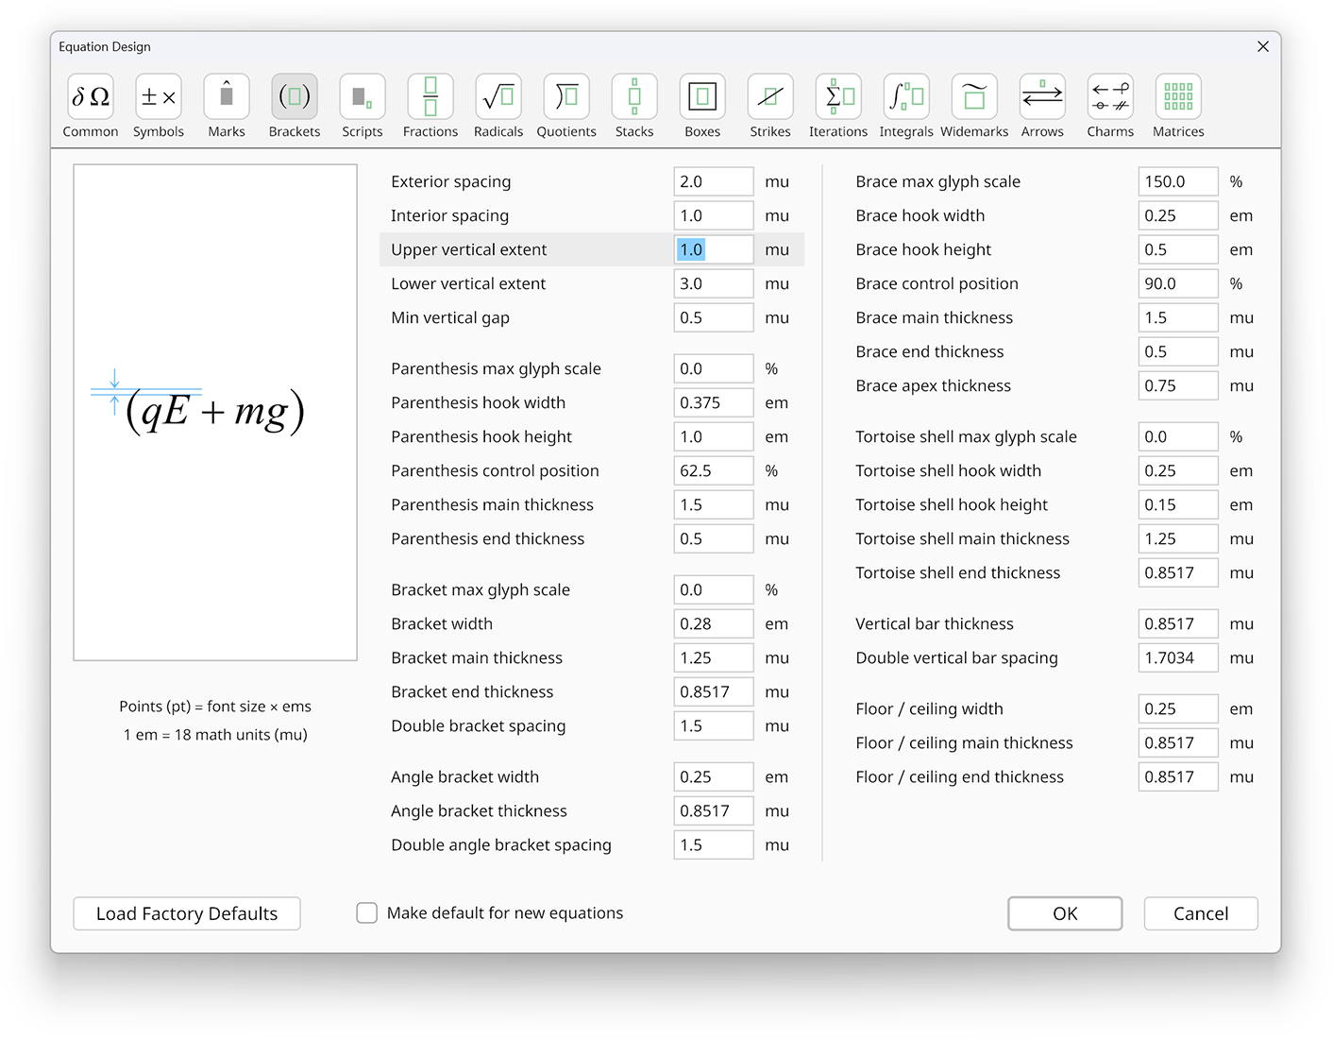1333x1039 pixels.
Task: Open the Integrals settings panel
Action: 905,104
